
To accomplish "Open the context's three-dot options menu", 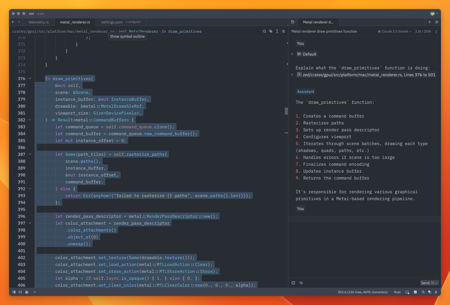I will click(x=436, y=31).
